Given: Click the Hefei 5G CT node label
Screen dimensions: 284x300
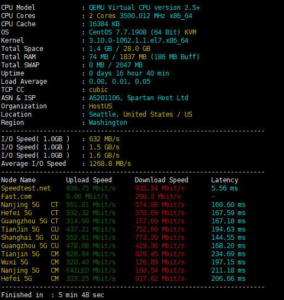Looking at the screenshot, I should (30, 213).
